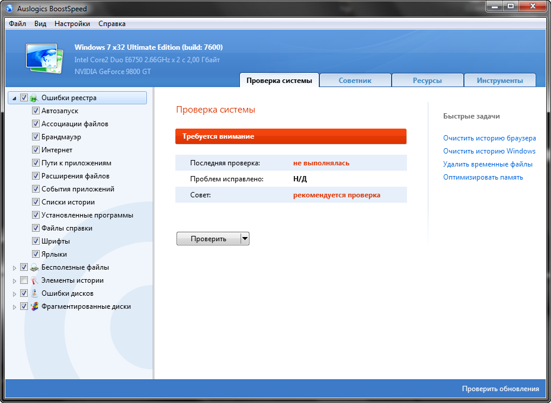Uncheck Фрагментированные диски checkbox
The image size is (551, 403).
(x=24, y=306)
